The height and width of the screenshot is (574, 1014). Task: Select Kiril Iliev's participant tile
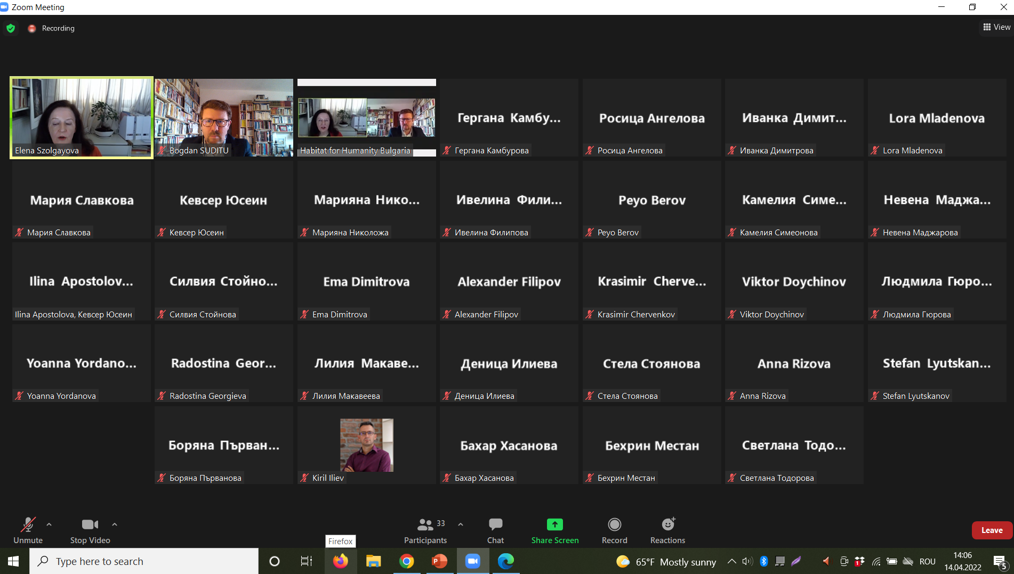pyautogui.click(x=367, y=445)
